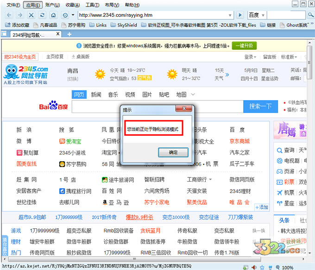This screenshot has height=270, width=315.
Task: Expand the 工商银行 dropdown arrow
Action: coord(210,179)
